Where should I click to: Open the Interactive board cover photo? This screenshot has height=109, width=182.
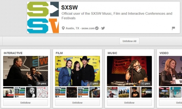click(25, 71)
